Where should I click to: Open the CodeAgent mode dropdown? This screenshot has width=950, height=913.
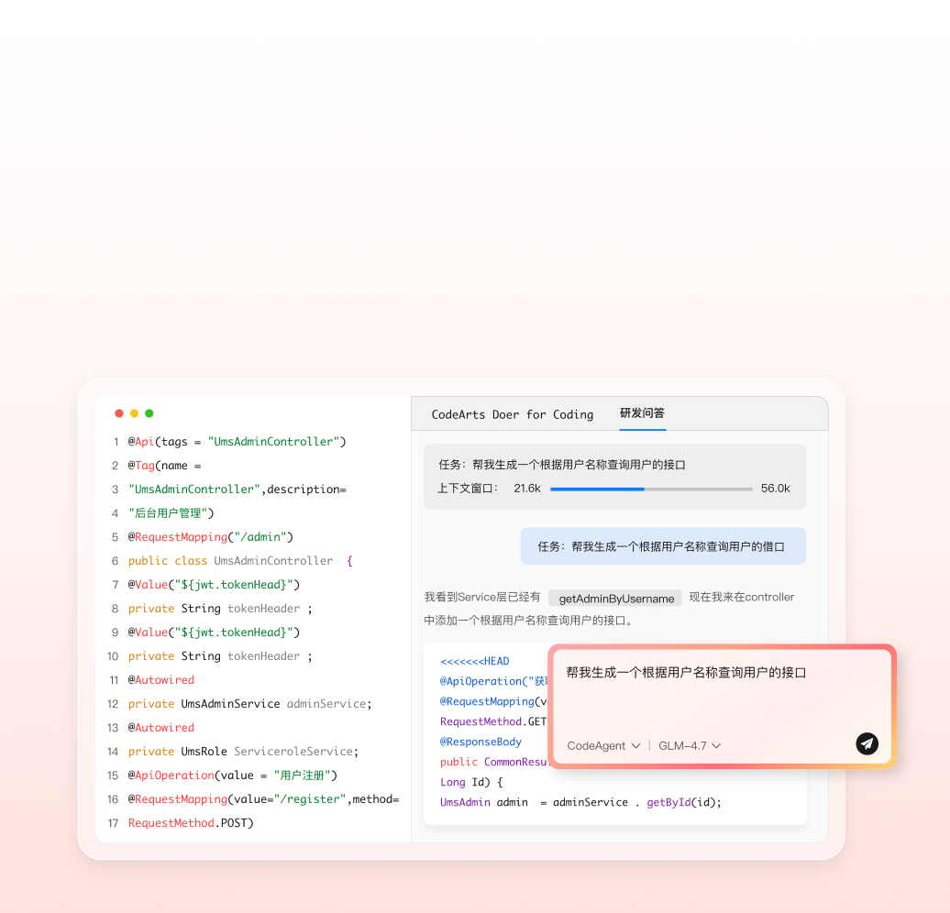pos(603,746)
